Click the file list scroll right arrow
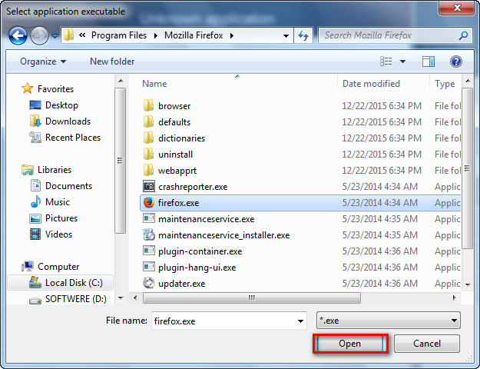480x369 pixels. pos(455,298)
